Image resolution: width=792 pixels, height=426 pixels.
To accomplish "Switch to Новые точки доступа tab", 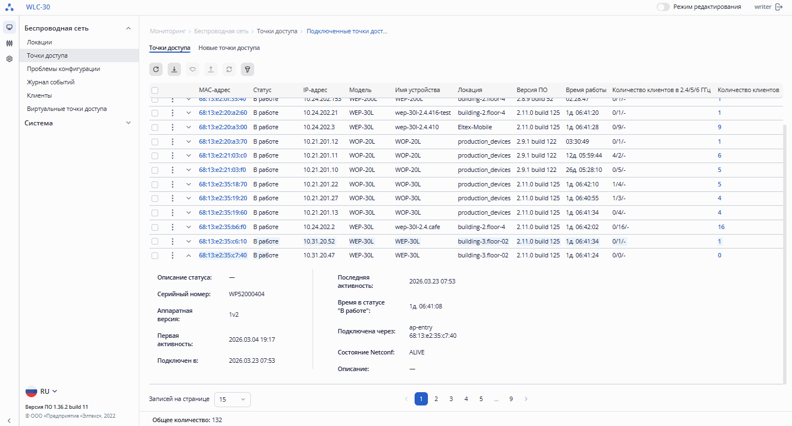I will click(x=229, y=48).
